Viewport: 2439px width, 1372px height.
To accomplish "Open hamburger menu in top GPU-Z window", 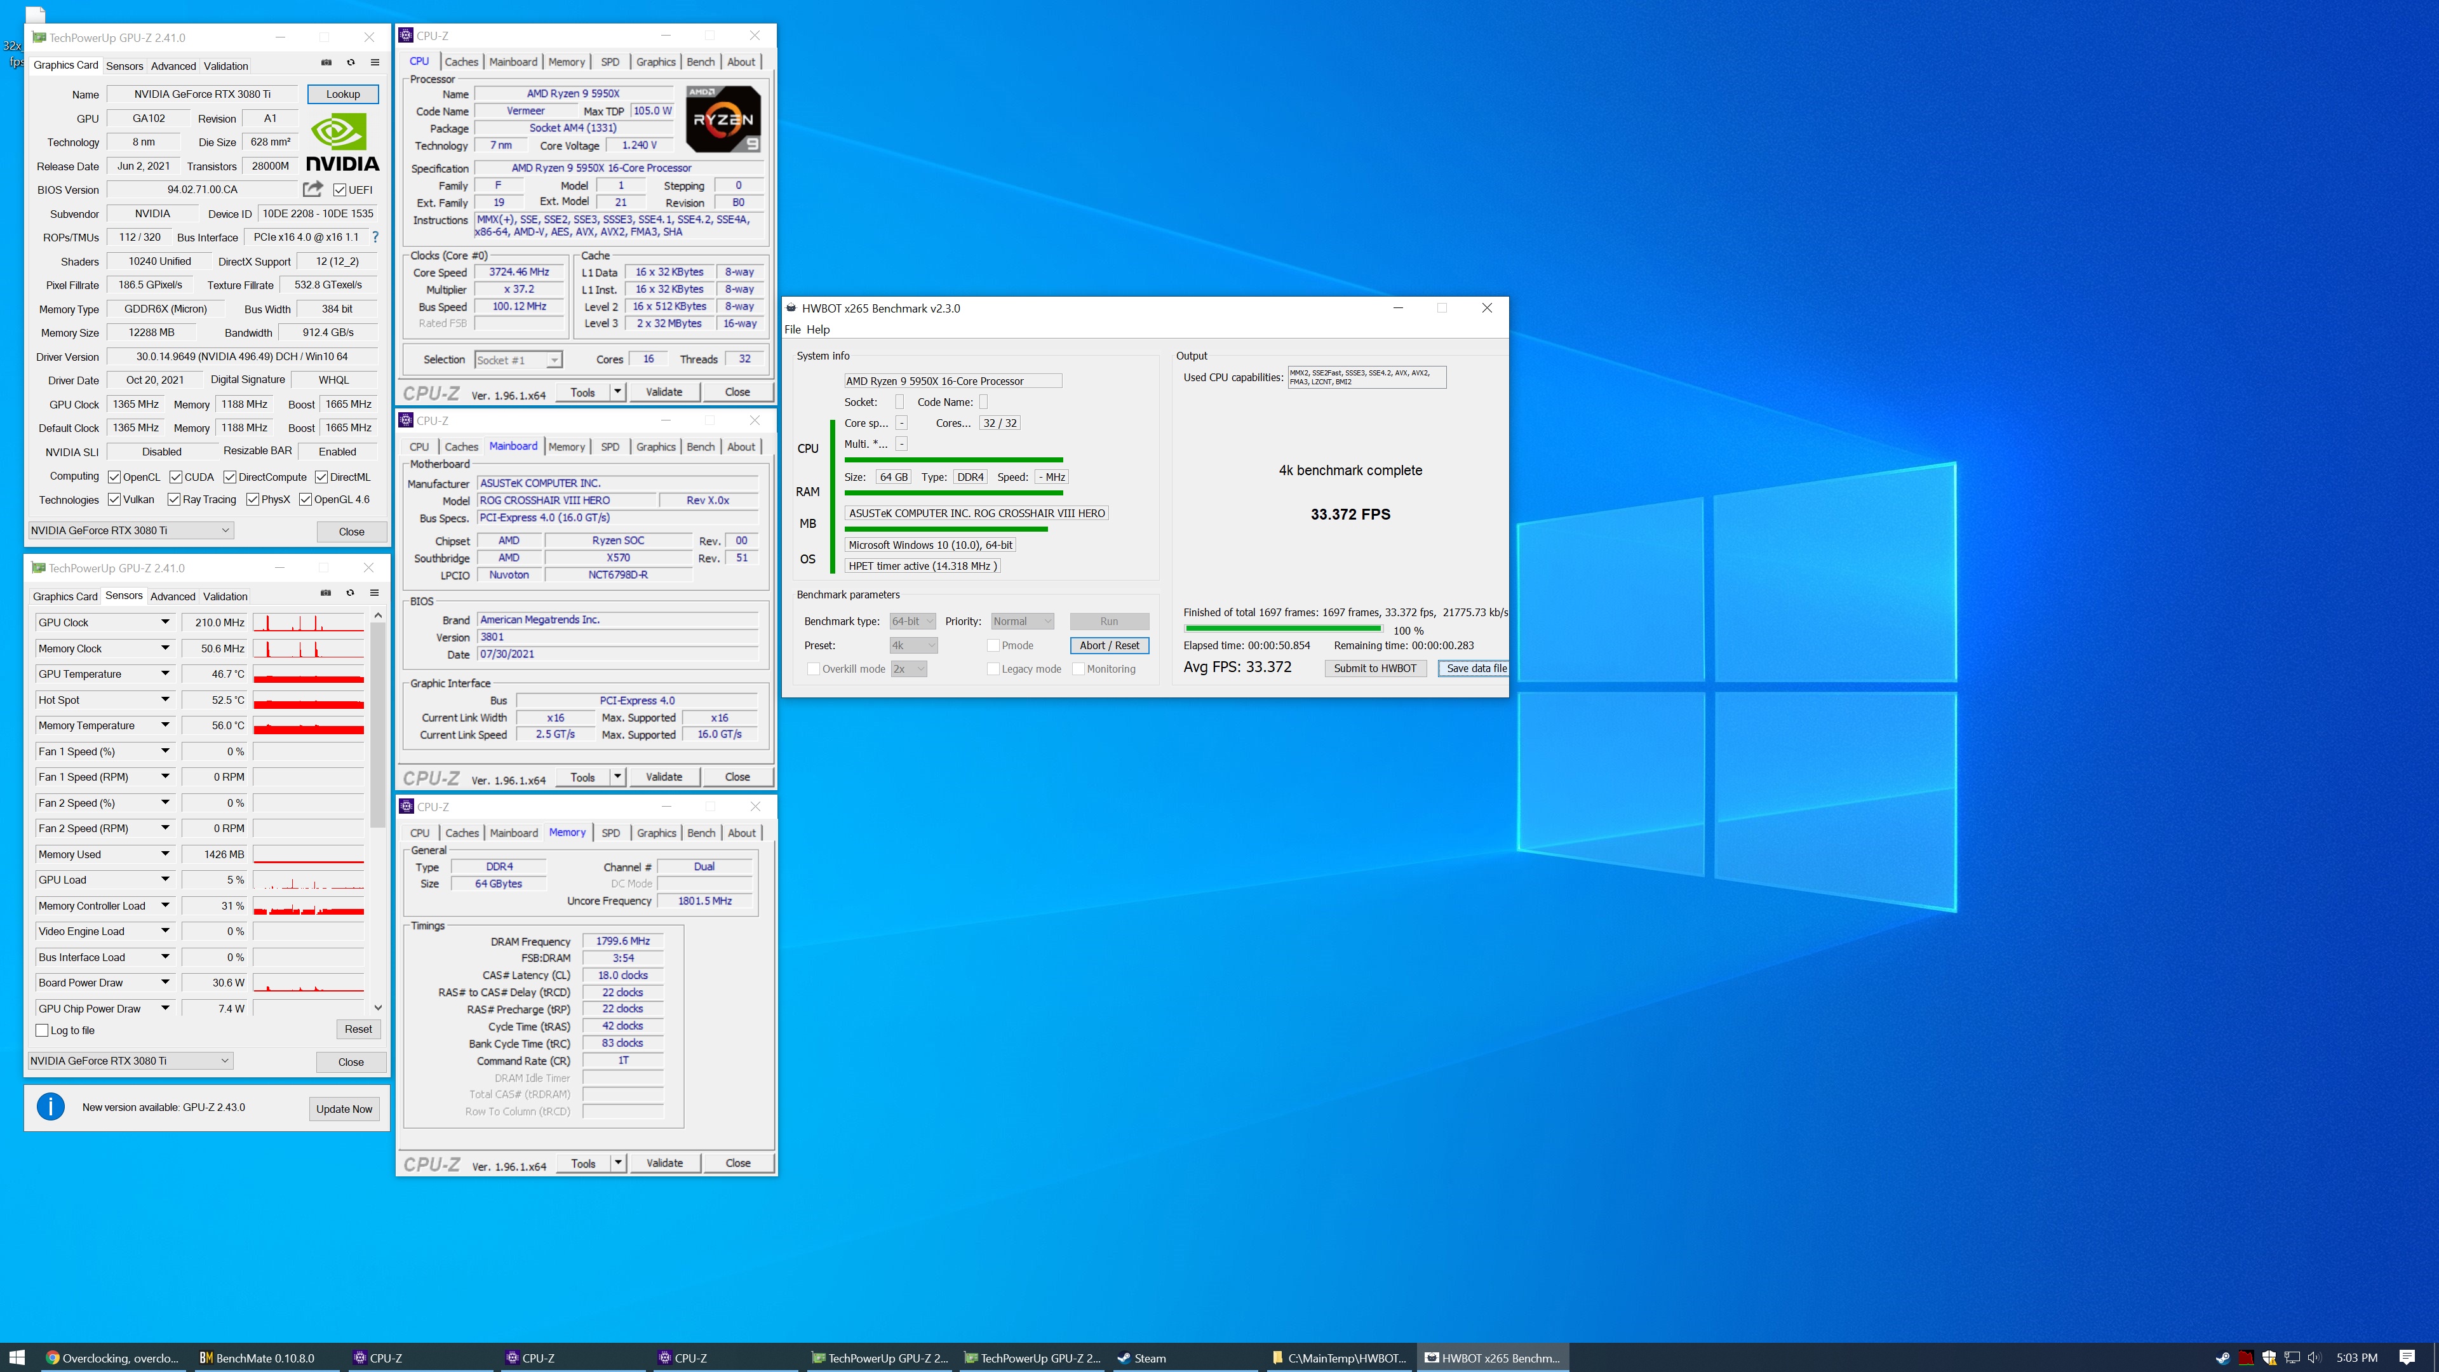I will pos(375,62).
